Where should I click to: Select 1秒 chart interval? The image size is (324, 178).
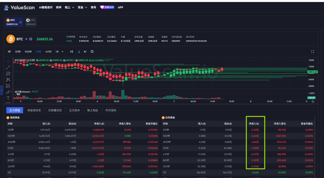click(x=9, y=52)
